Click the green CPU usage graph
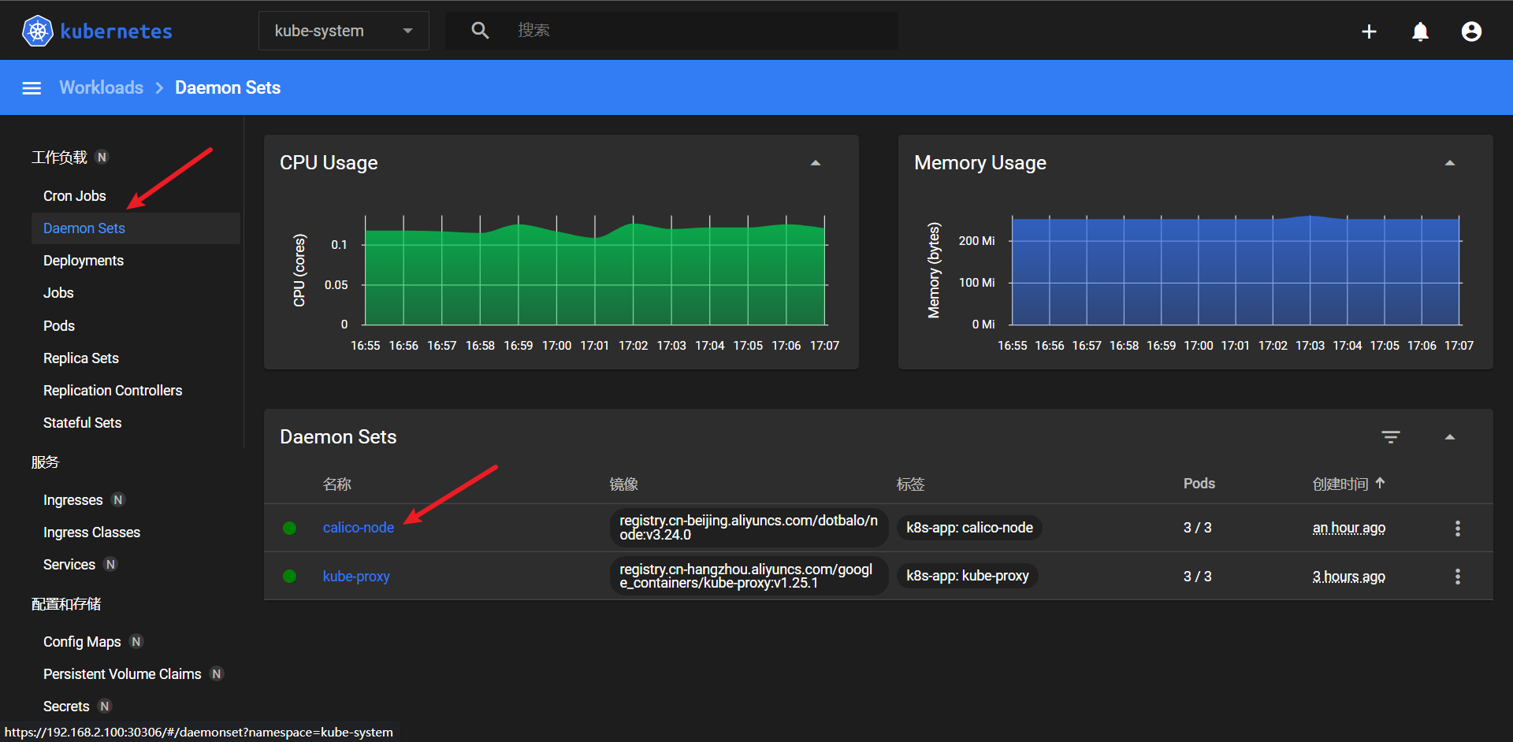 click(595, 274)
